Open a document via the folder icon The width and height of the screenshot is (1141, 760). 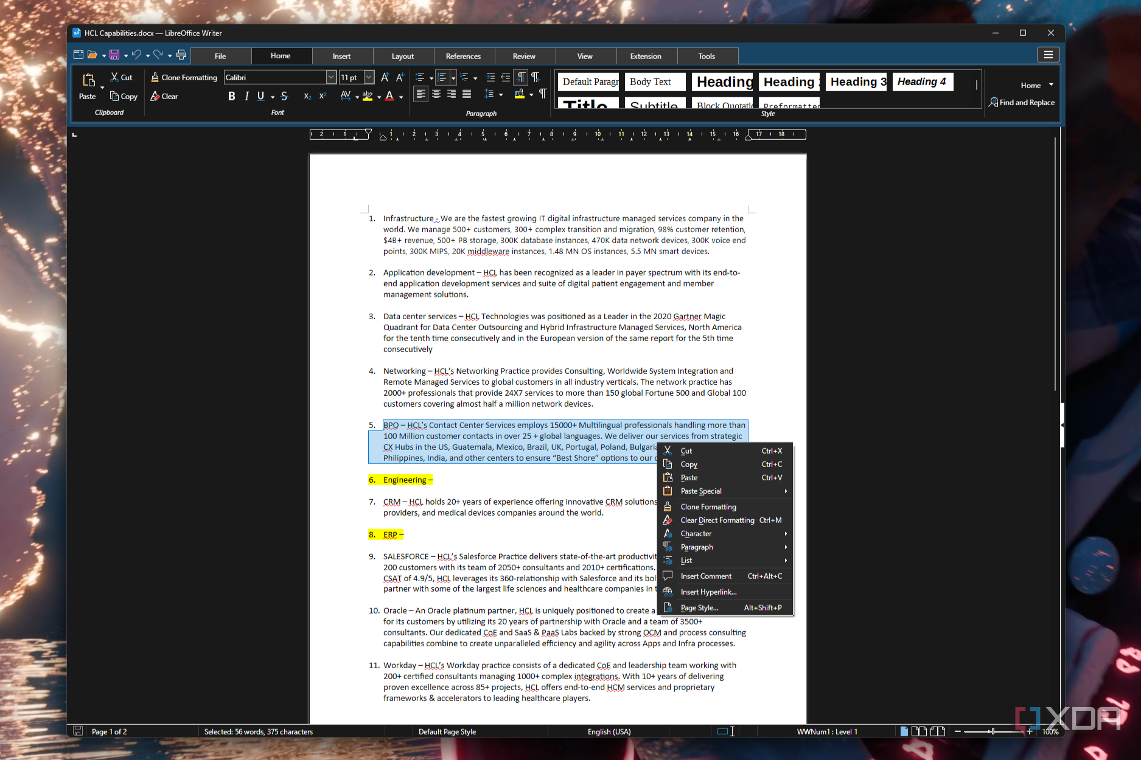(92, 55)
